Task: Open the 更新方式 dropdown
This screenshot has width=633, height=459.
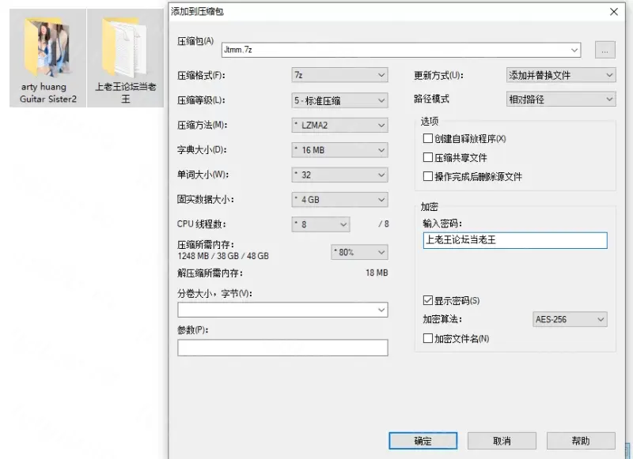Action: pyautogui.click(x=560, y=75)
